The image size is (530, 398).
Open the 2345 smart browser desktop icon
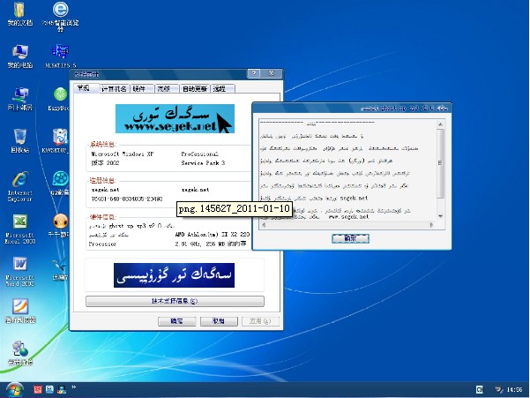60,15
